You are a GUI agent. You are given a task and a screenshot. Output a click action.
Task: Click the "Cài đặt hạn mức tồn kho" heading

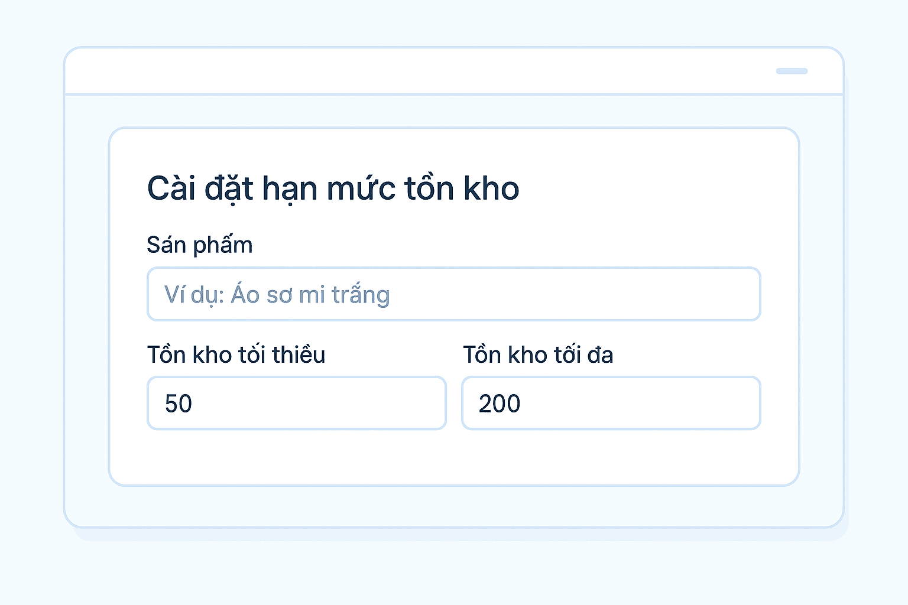coord(333,188)
